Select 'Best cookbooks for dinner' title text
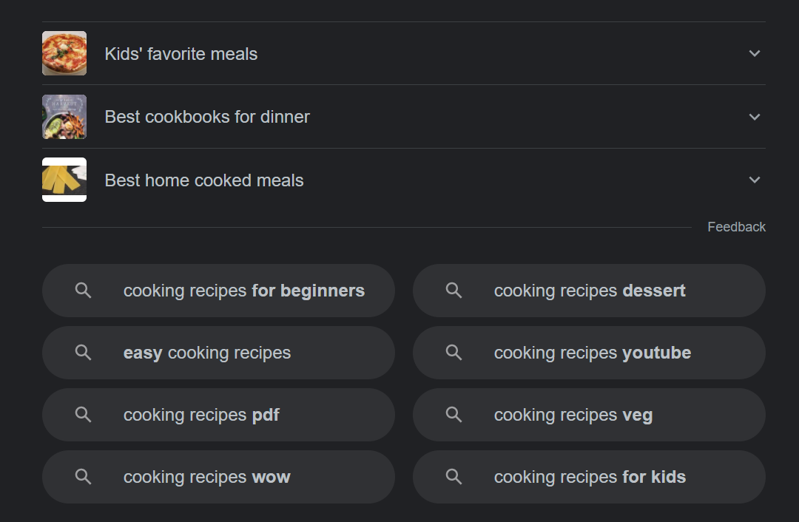 point(207,117)
